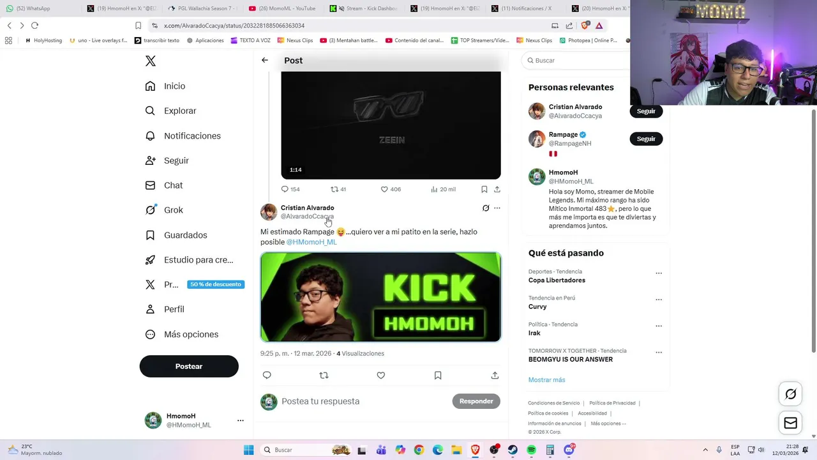Click the Postear button
The height and width of the screenshot is (460, 817).
[x=189, y=366]
